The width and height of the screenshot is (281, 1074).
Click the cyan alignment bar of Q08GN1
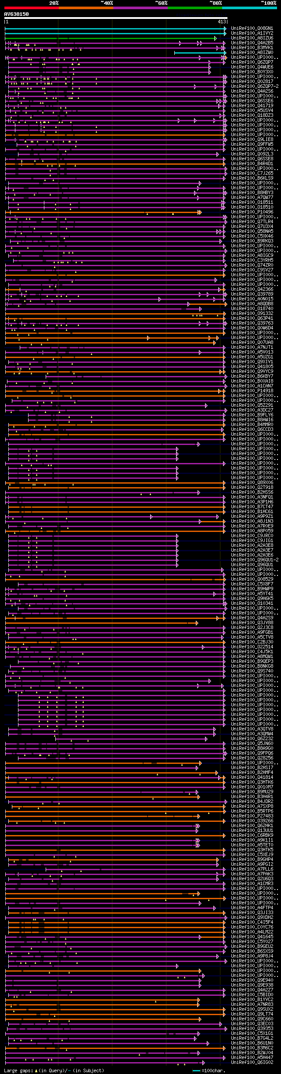click(115, 29)
